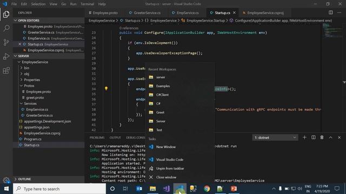Screen dimensions: 346x194
Task: Select Greet recent workspace
Action: (x=180, y=113)
